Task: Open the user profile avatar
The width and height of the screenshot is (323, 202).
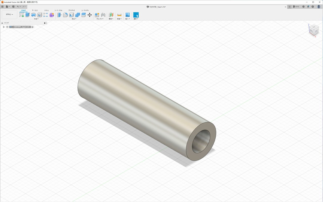Action: coord(319,7)
